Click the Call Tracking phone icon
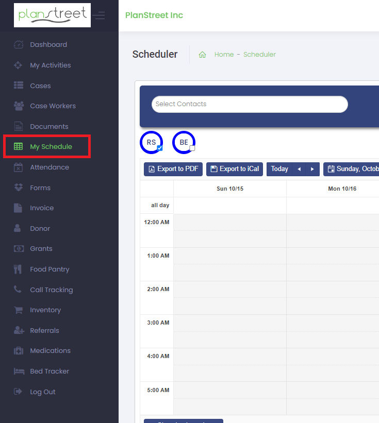Screen dimensions: 379x423 (18, 289)
